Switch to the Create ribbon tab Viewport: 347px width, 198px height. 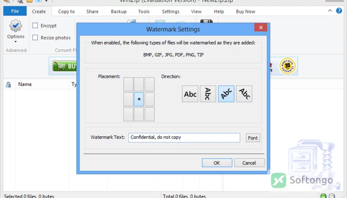pyautogui.click(x=39, y=12)
